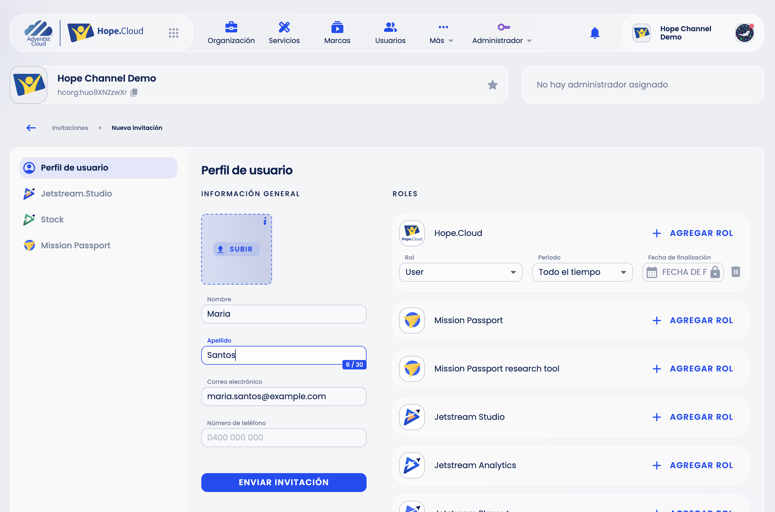
Task: Click the Subir upload button
Action: pyautogui.click(x=236, y=249)
